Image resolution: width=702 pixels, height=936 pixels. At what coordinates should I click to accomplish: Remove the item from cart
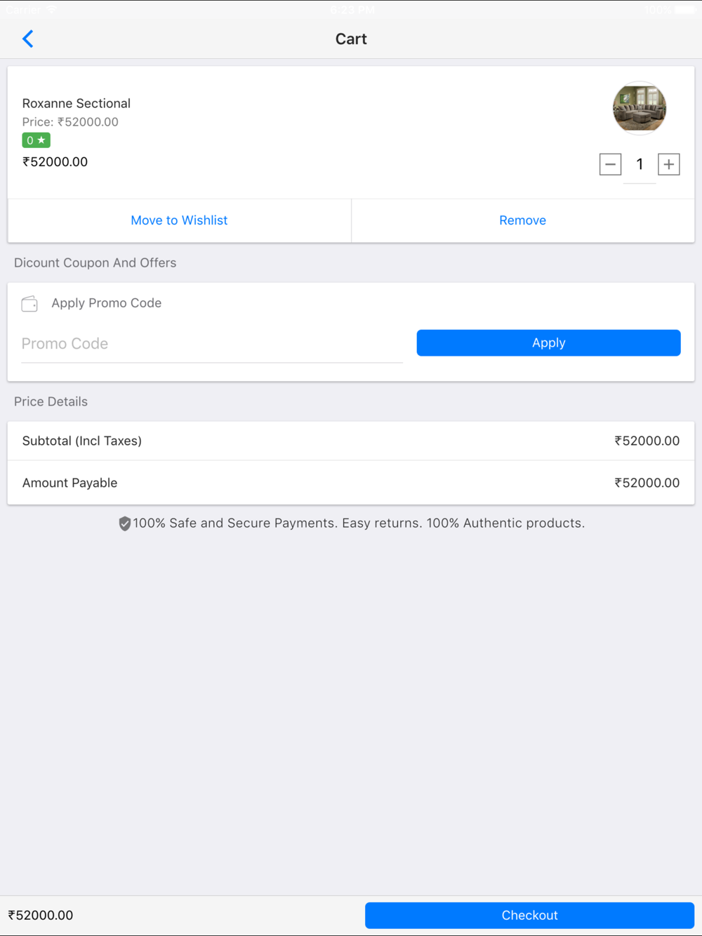(x=523, y=220)
